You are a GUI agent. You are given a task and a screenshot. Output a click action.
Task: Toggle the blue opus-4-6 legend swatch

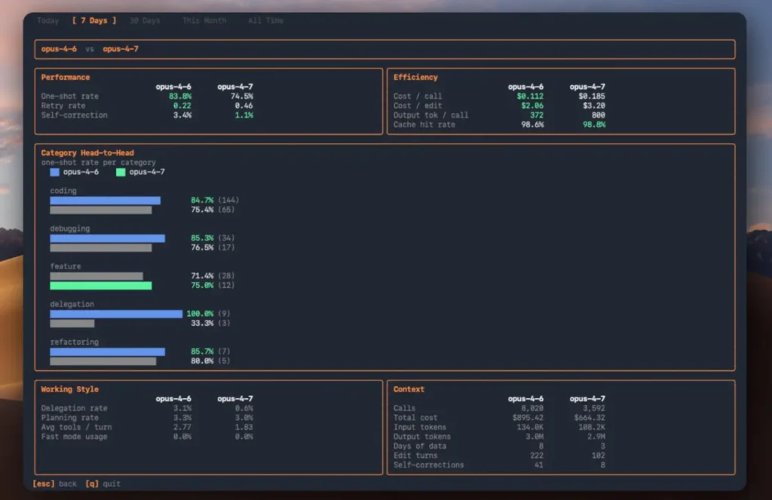(x=54, y=172)
